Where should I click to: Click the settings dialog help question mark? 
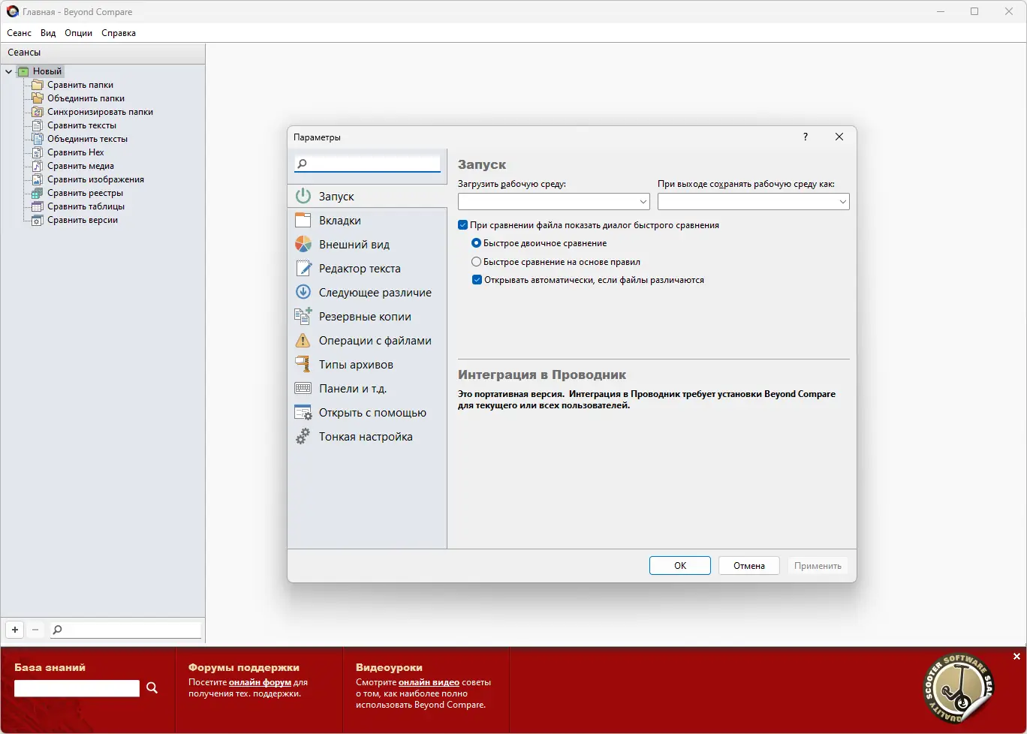pos(806,137)
